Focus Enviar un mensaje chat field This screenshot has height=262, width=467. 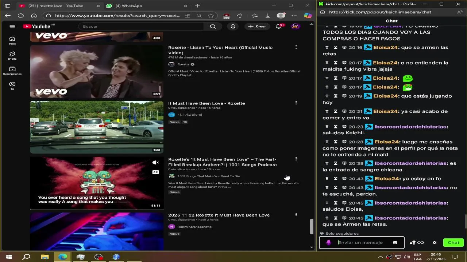[x=362, y=242]
